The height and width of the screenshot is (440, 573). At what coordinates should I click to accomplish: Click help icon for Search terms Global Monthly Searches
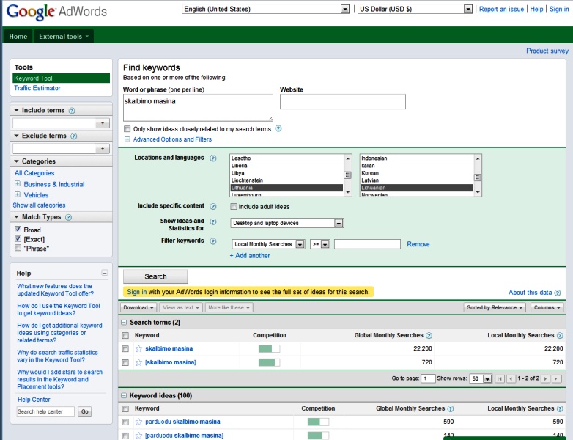(x=429, y=335)
